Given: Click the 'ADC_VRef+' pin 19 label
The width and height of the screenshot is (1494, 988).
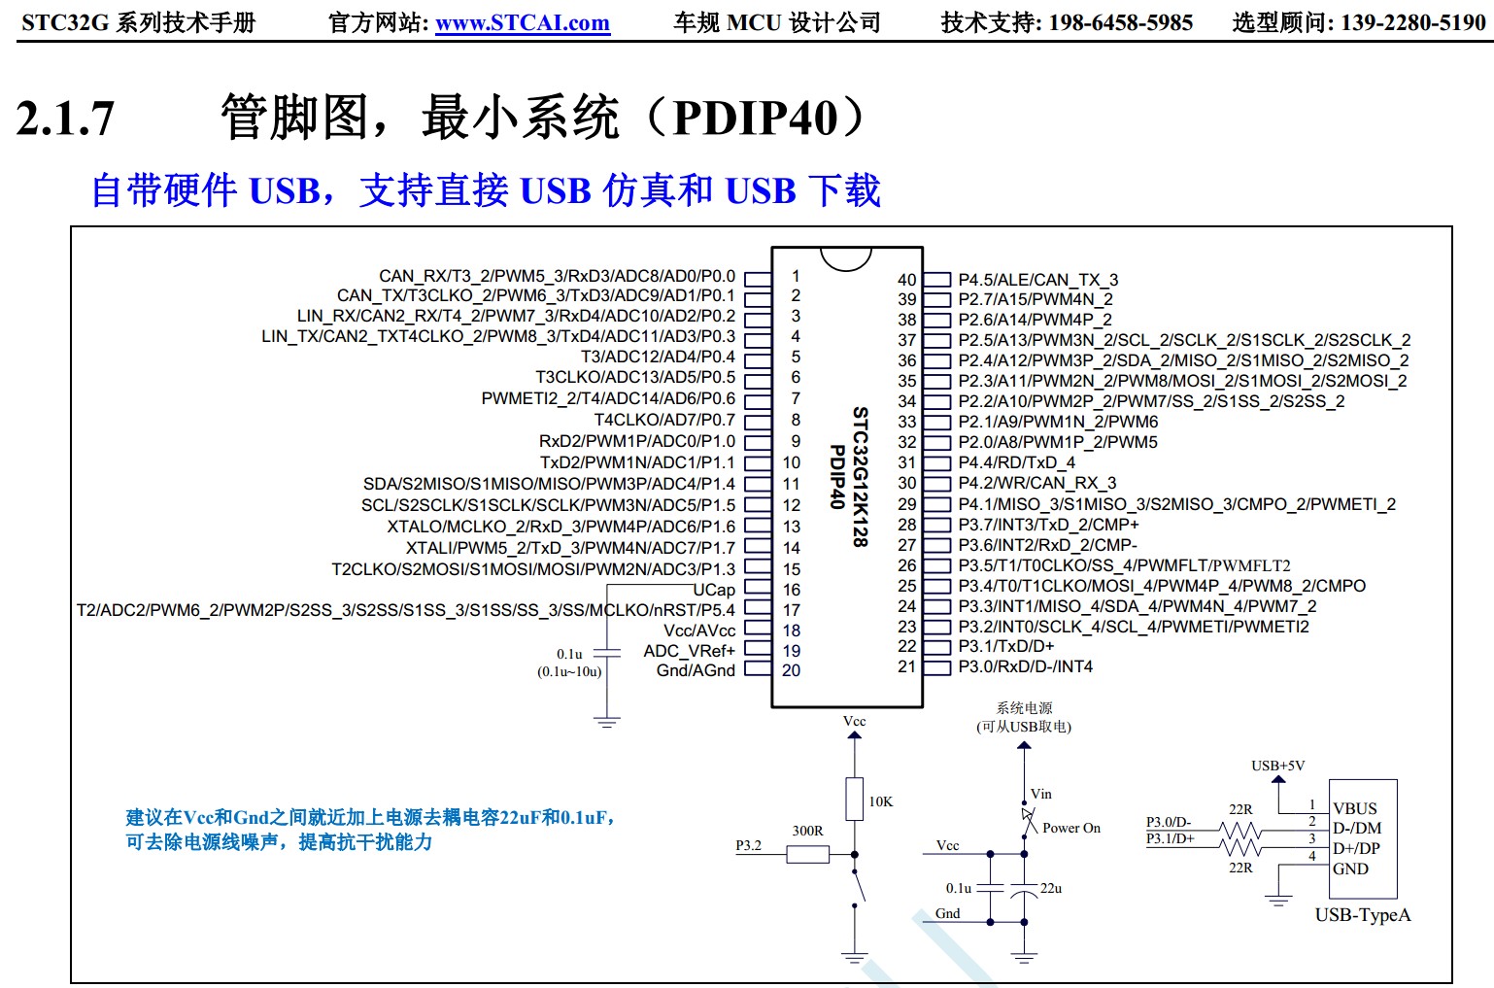Looking at the screenshot, I should 689,651.
